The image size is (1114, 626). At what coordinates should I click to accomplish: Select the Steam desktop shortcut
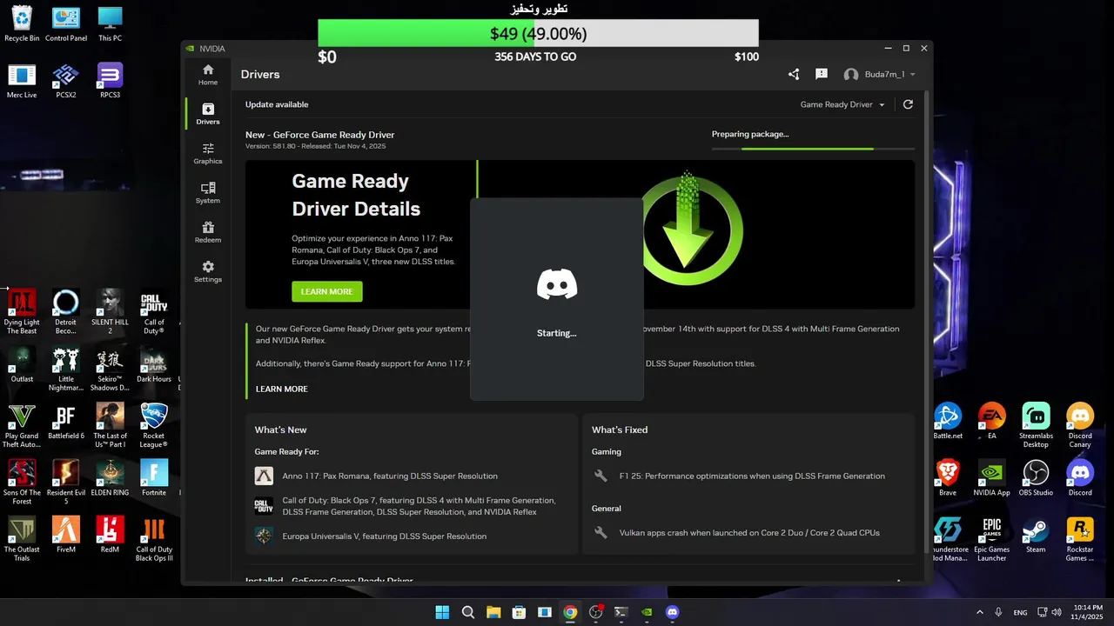tap(1036, 535)
